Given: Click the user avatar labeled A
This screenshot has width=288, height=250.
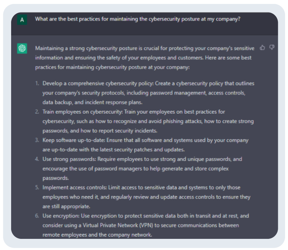Looking at the screenshot, I should [22, 20].
